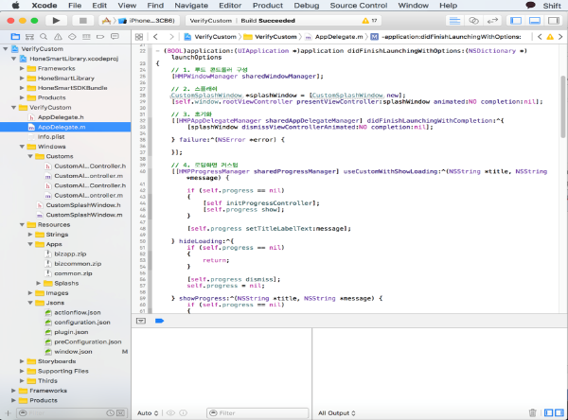Open the All Output dropdown
This screenshot has height=420, width=568.
click(x=337, y=413)
